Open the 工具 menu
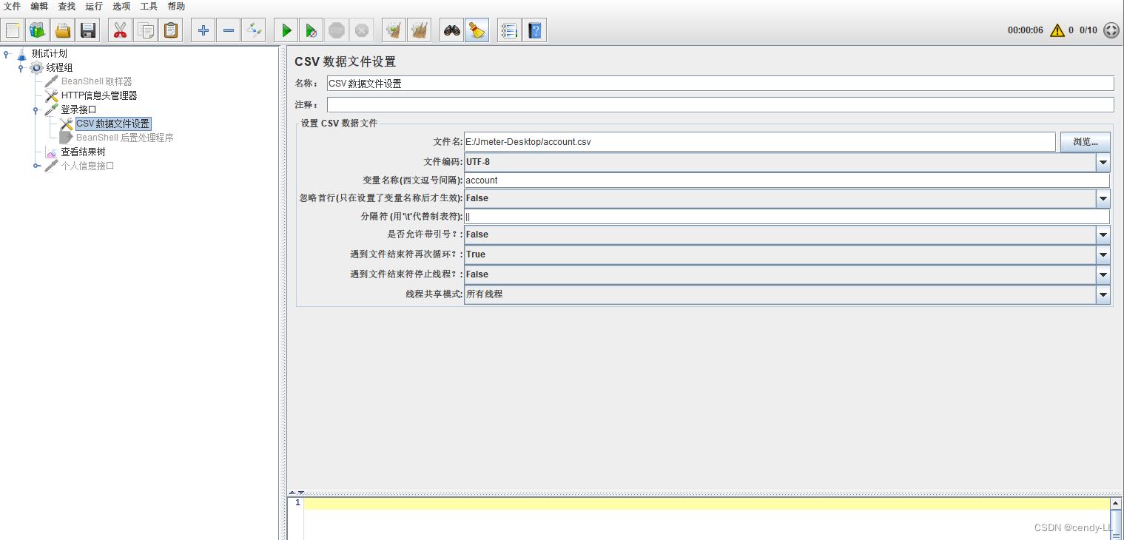The height and width of the screenshot is (540, 1124). (148, 7)
